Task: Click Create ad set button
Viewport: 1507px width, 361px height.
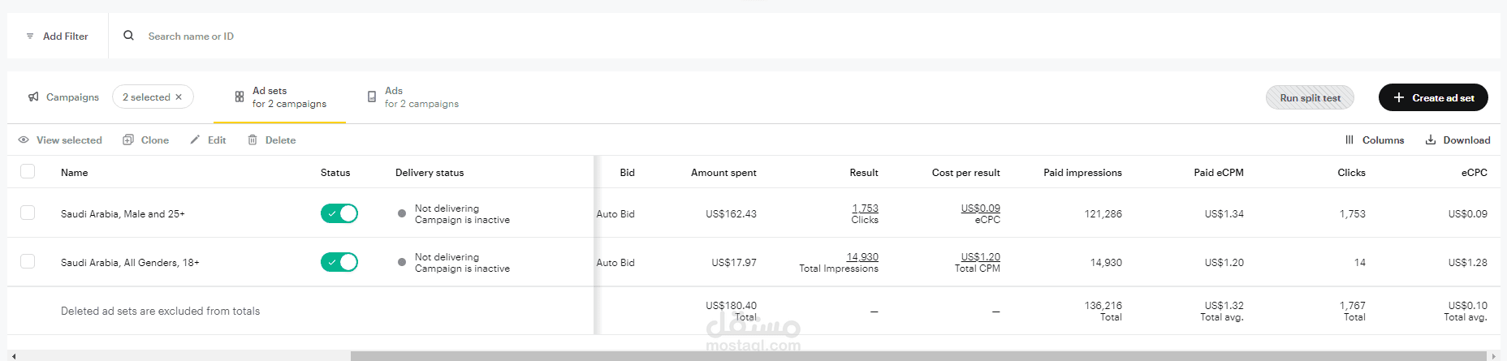Action: 1433,97
